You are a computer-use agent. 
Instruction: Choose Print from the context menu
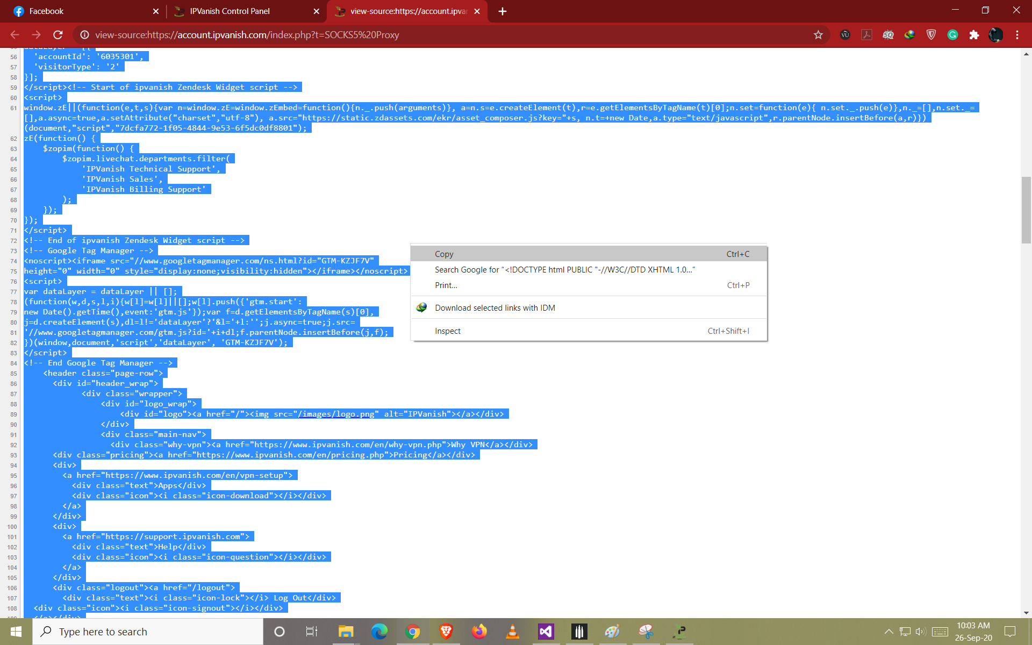(x=589, y=285)
